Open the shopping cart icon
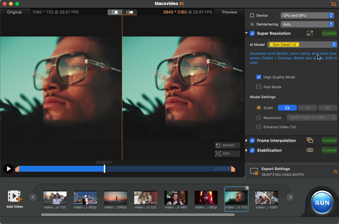339x224 pixels. (333, 4)
